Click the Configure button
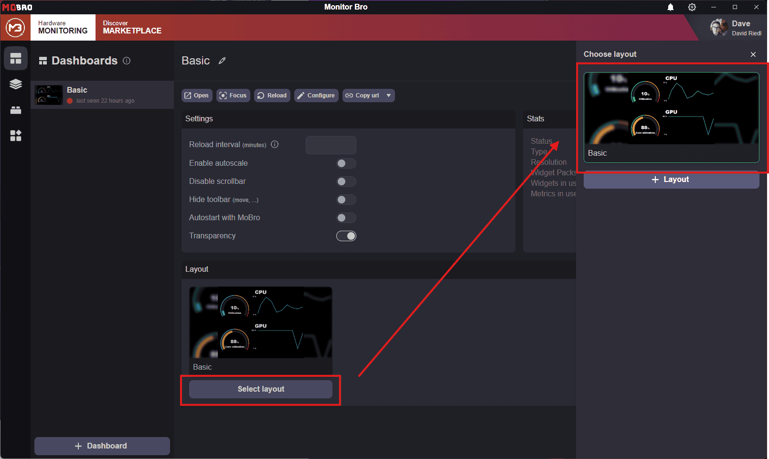This screenshot has height=459, width=769. tap(316, 96)
